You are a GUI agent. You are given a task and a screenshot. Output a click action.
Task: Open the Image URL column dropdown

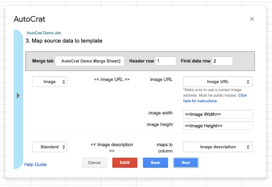click(218, 82)
